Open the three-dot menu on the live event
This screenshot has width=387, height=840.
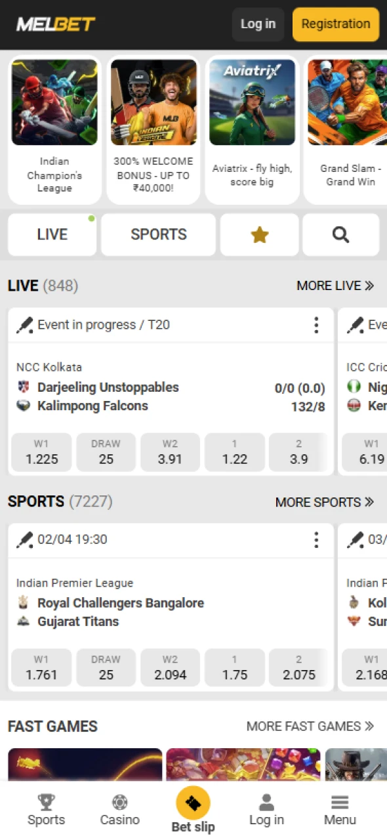(316, 324)
